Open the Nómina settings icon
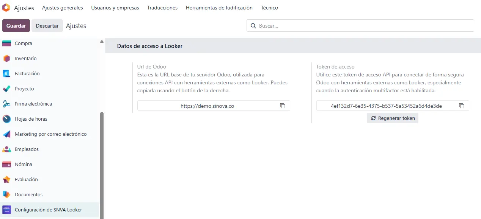 point(6,165)
